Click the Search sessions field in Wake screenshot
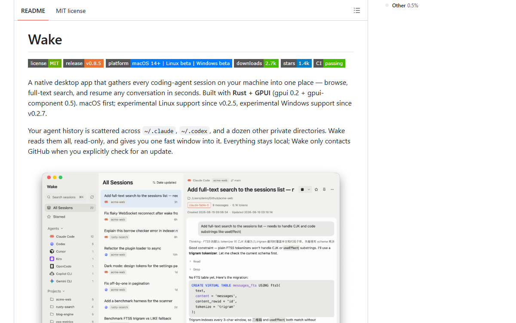 (x=66, y=197)
